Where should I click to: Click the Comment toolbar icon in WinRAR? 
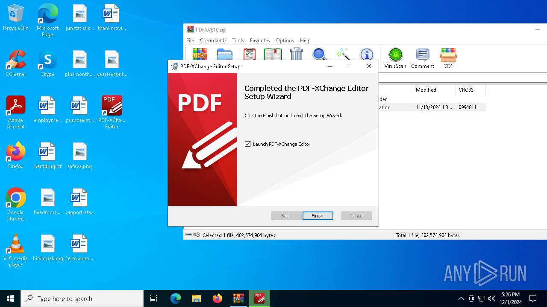coord(423,58)
